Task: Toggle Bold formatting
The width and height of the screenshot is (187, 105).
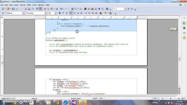Action: (60, 13)
